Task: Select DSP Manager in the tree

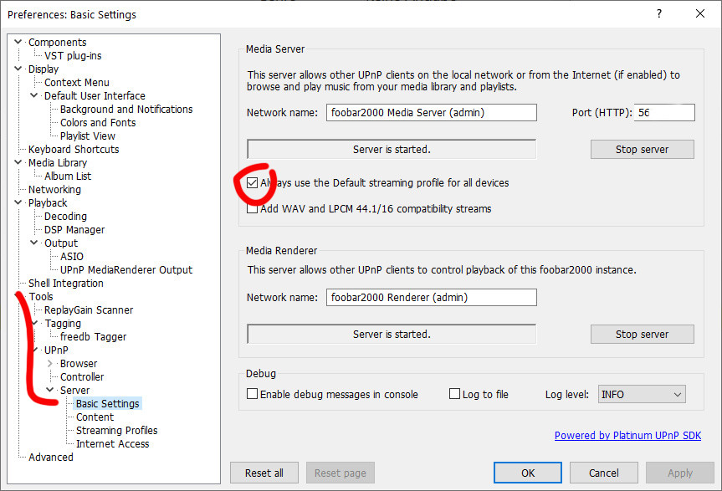Action: 74,230
